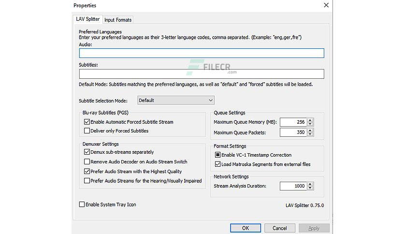Enable System Tray Icon checkbox
The height and width of the screenshot is (234, 404).
(x=82, y=205)
